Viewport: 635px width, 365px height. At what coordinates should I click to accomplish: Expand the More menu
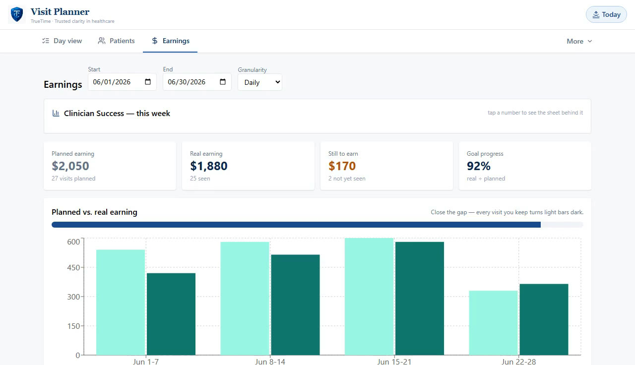pyautogui.click(x=579, y=41)
